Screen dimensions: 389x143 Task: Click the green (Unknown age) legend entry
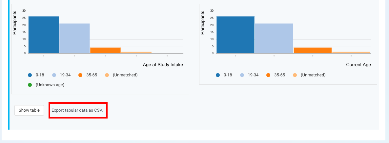(x=46, y=85)
